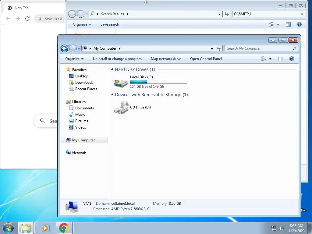Expand My Computer address bar history dropdown

(x=212, y=48)
